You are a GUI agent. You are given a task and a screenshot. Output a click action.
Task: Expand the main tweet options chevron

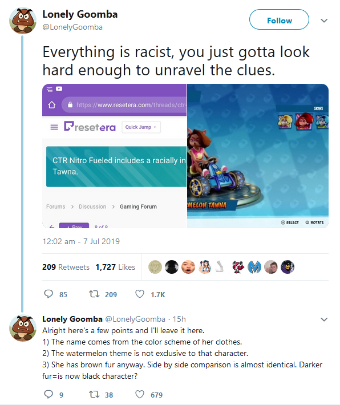click(324, 21)
